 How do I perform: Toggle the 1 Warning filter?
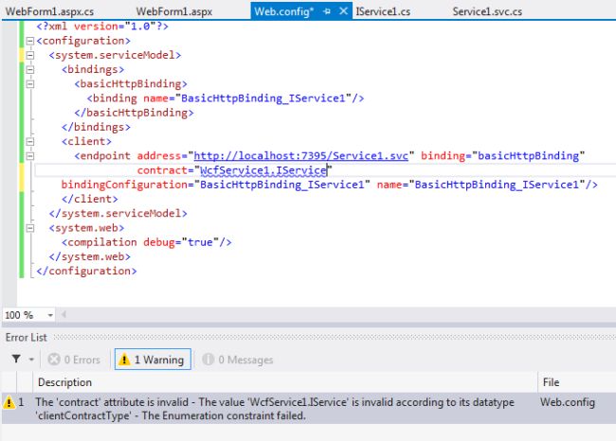[x=153, y=360]
